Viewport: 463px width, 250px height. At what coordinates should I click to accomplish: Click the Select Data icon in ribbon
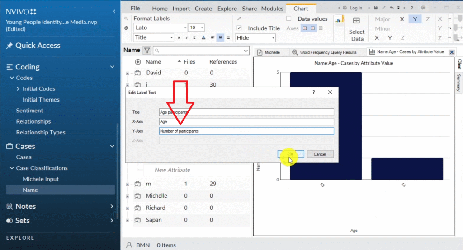coord(356,28)
